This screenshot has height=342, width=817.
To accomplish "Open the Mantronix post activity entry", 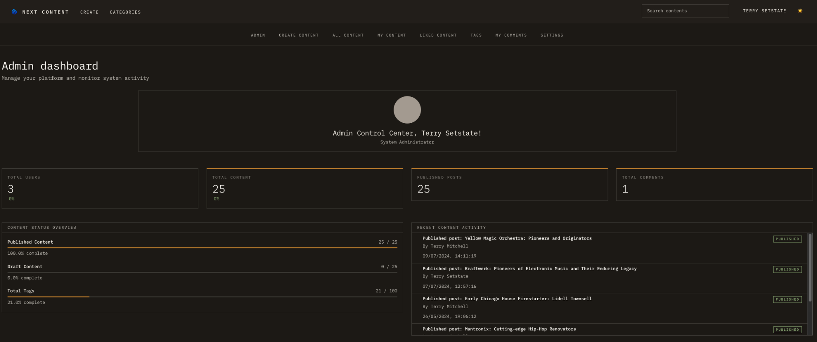I will (609, 329).
